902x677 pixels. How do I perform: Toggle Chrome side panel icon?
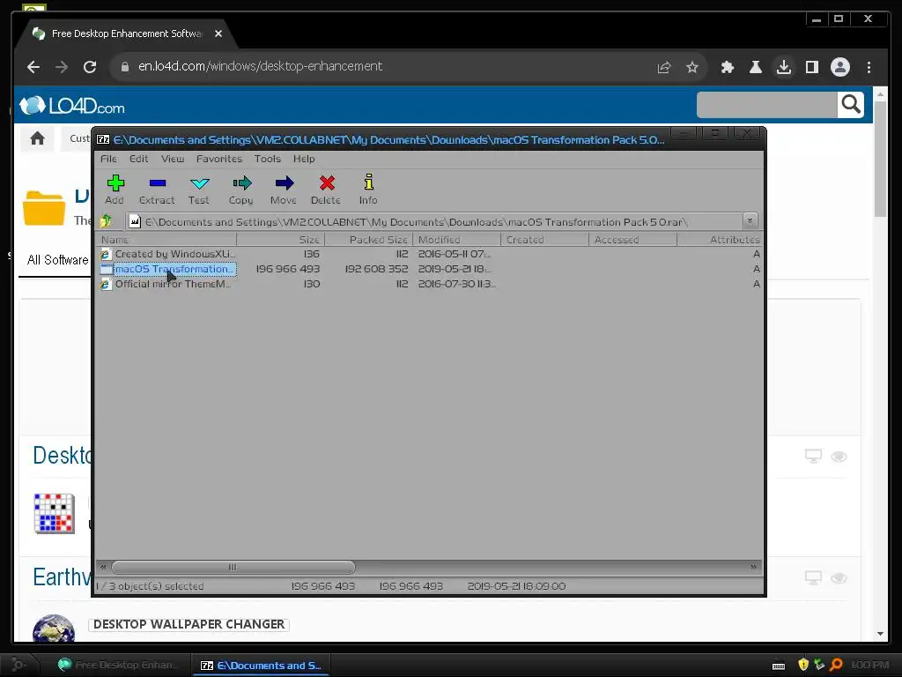[x=811, y=67]
